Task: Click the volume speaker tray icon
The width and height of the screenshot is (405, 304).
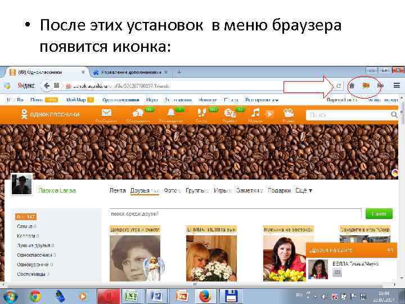Action: tap(325, 296)
